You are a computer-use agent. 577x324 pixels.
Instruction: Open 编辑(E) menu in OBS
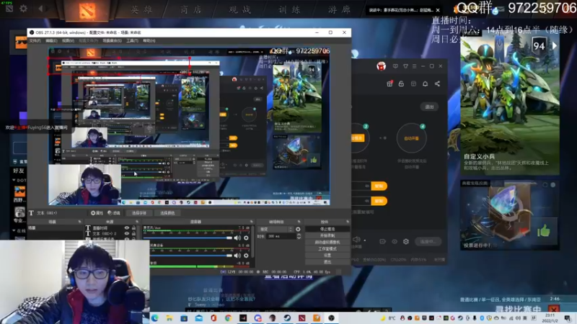pyautogui.click(x=51, y=41)
